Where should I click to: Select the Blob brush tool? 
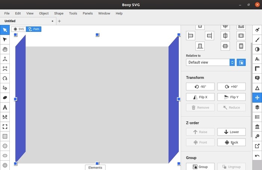tap(5, 98)
